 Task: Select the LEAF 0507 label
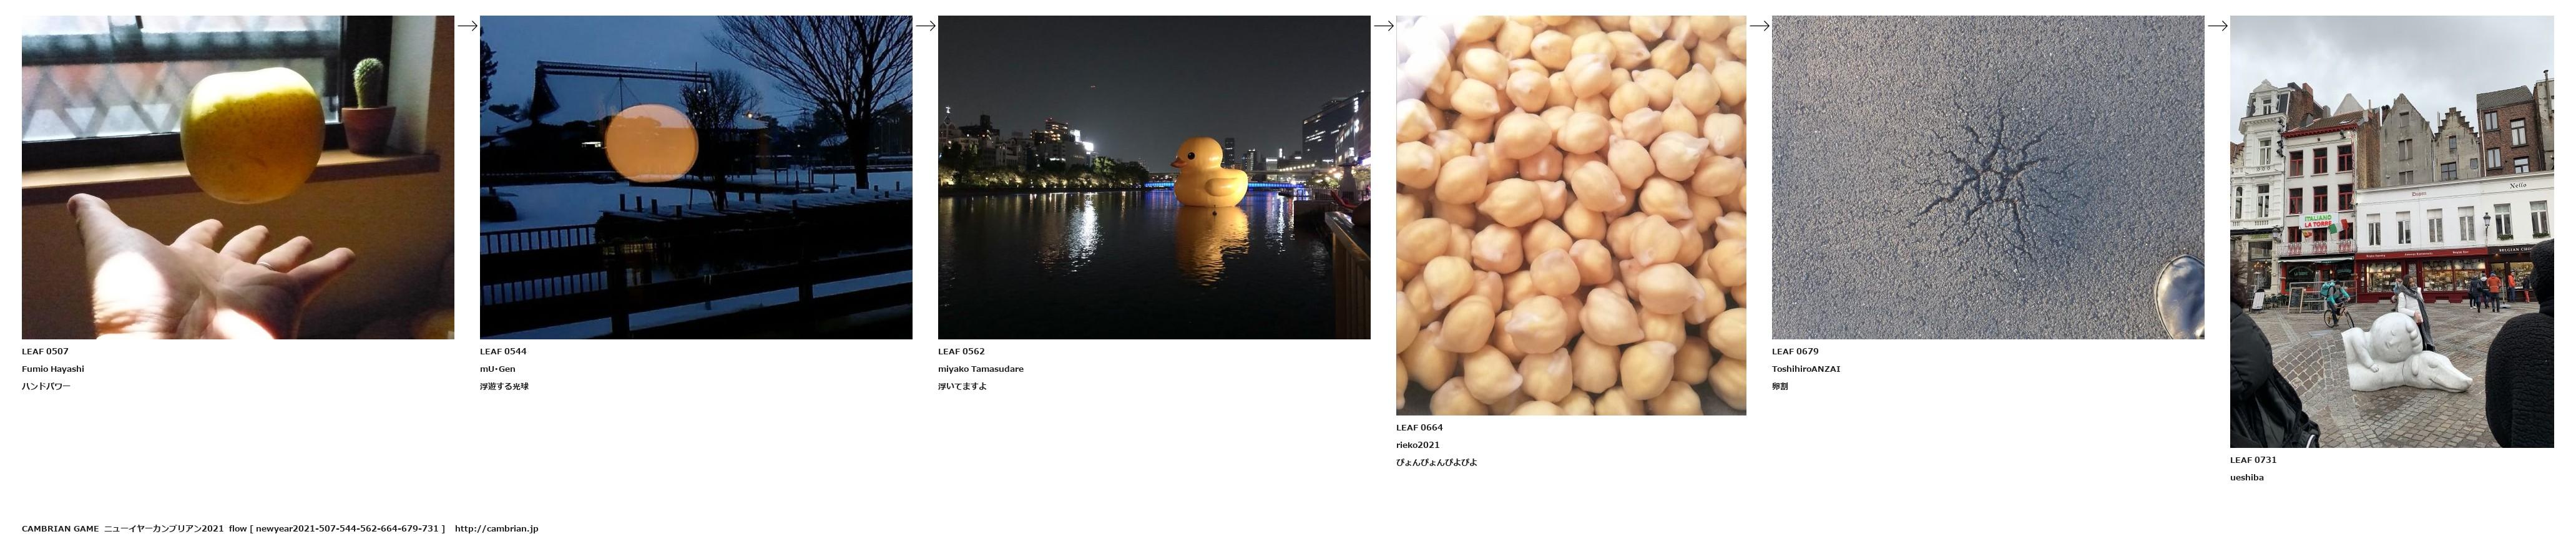45,352
